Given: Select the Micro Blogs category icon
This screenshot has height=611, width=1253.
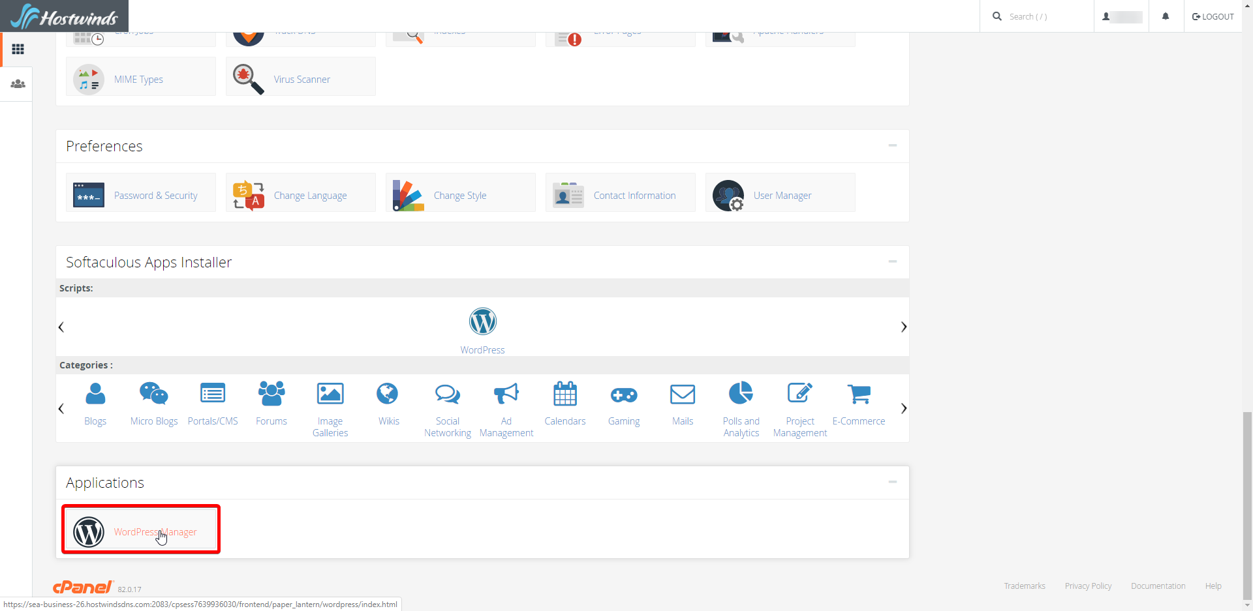Looking at the screenshot, I should click(x=154, y=394).
